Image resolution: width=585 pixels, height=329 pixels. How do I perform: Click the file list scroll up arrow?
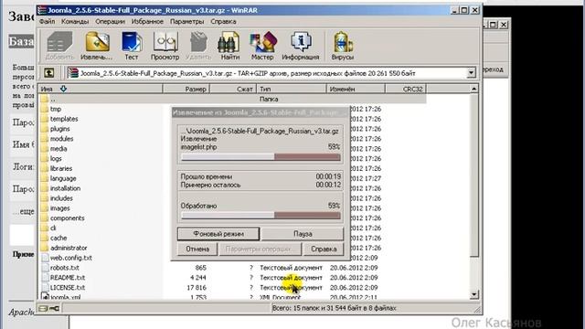point(473,89)
